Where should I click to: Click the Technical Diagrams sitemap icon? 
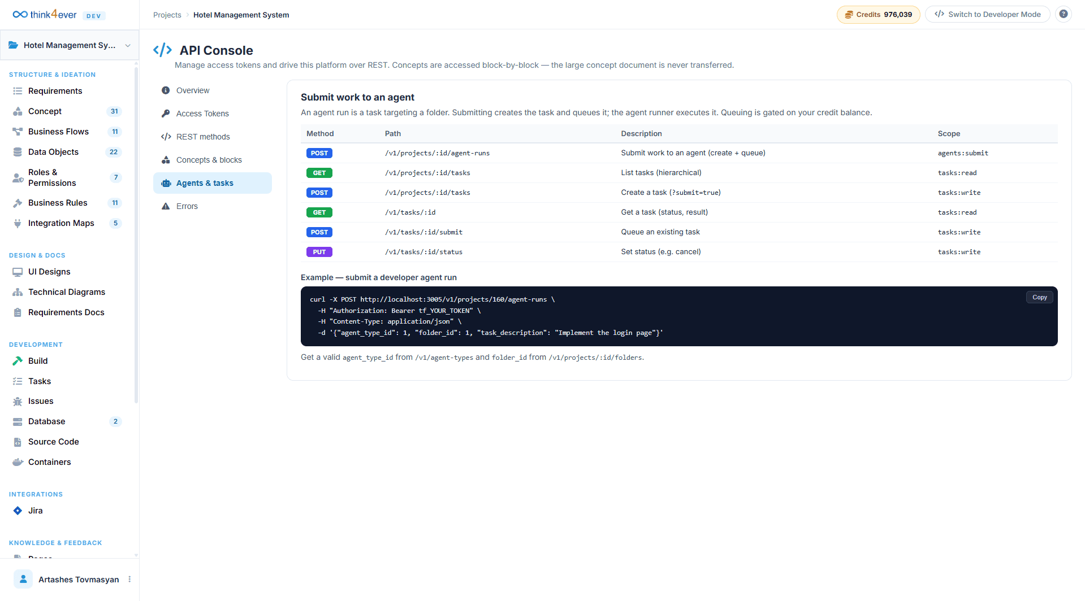pos(18,292)
